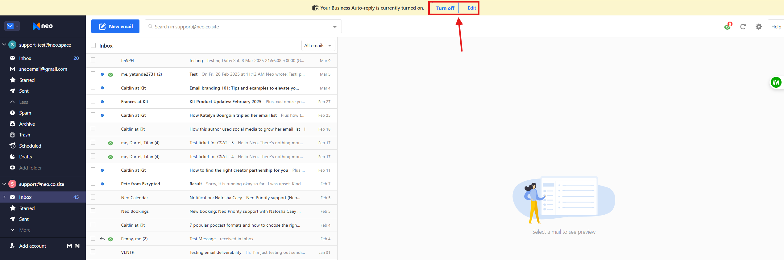Select checkbox for How Katelyn Bourgoin email

tap(93, 115)
